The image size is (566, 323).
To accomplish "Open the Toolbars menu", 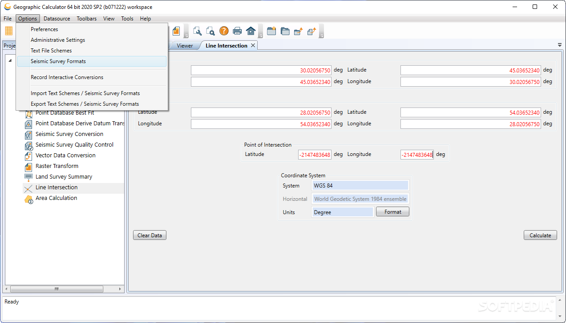I will pyautogui.click(x=86, y=19).
